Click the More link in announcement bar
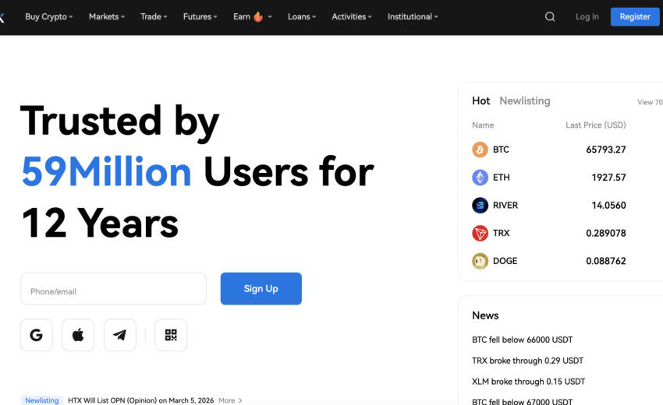The height and width of the screenshot is (405, 663). [x=227, y=400]
